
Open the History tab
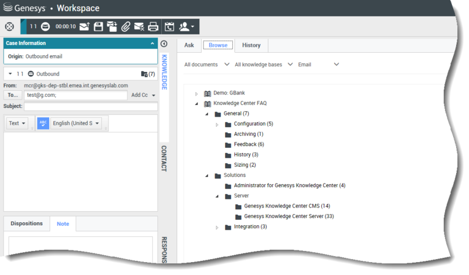(252, 45)
